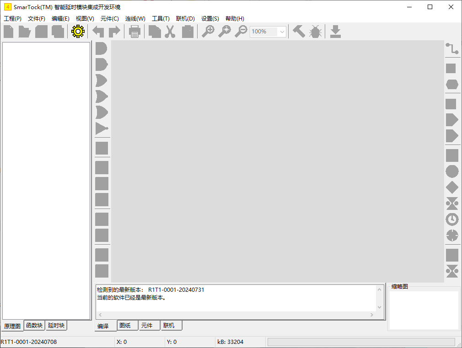Open the 工具(T) menu
This screenshot has width=462, height=348.
[161, 19]
